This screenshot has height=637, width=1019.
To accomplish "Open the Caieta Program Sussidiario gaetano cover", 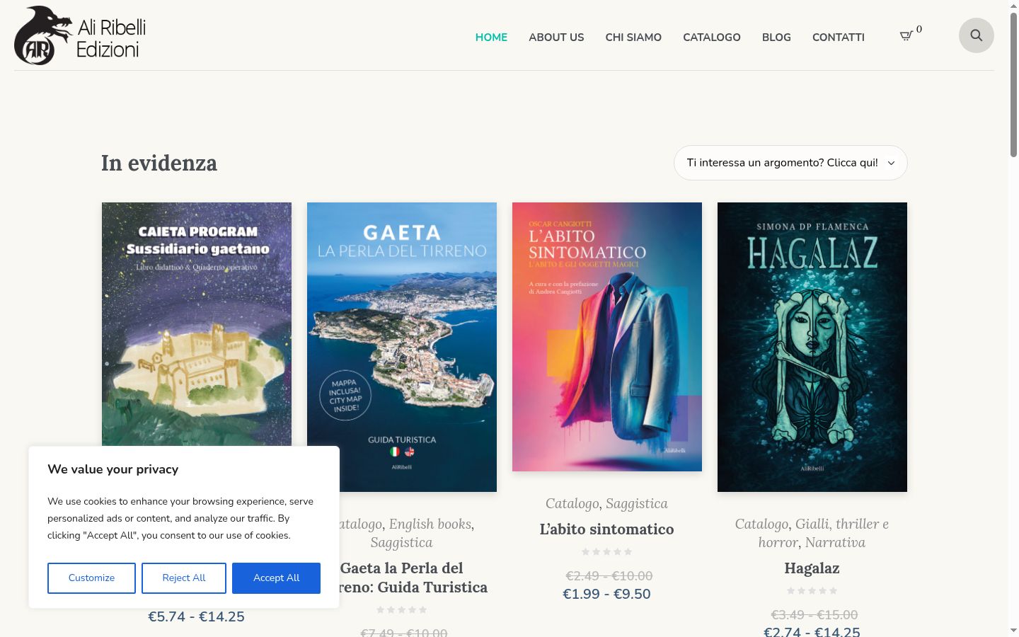I will pos(197,324).
